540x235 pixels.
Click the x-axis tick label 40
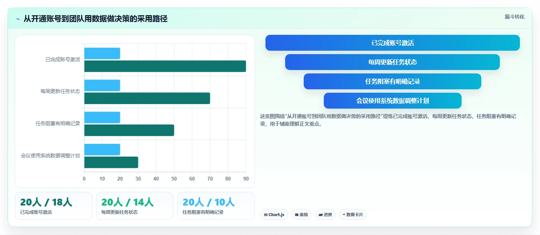tap(156, 179)
